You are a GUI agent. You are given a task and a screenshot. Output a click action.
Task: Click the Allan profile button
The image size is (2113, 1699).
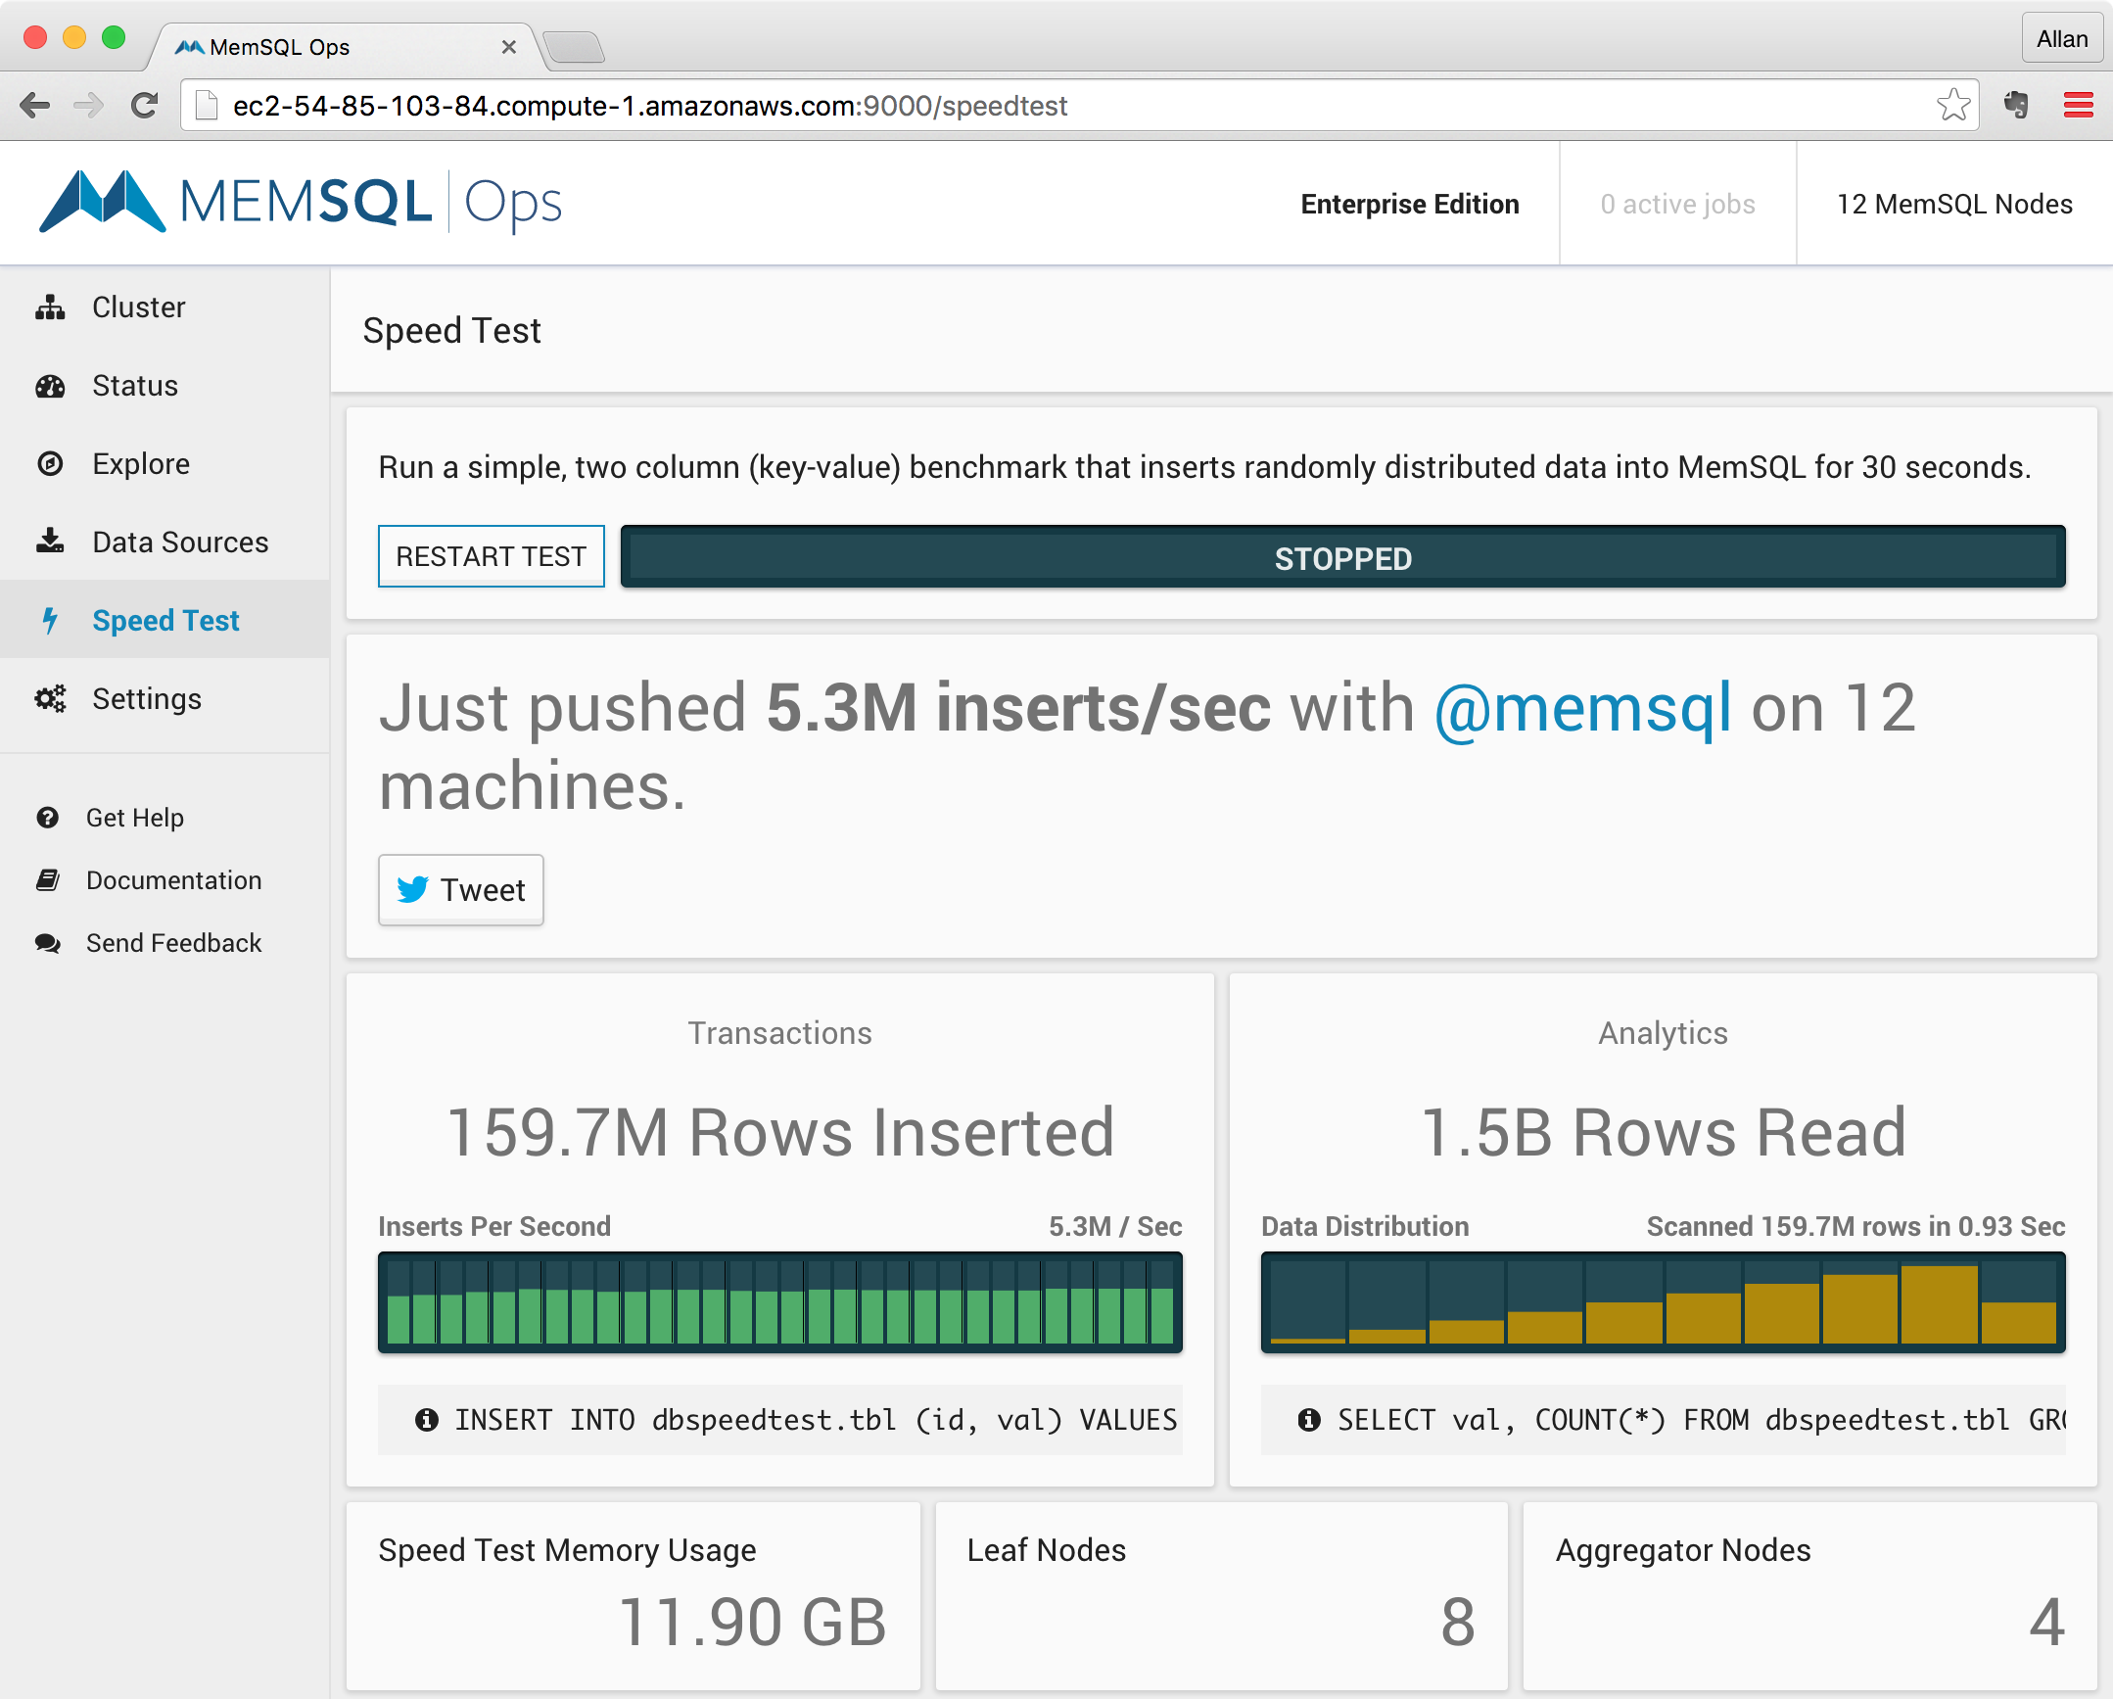pyautogui.click(x=2062, y=38)
